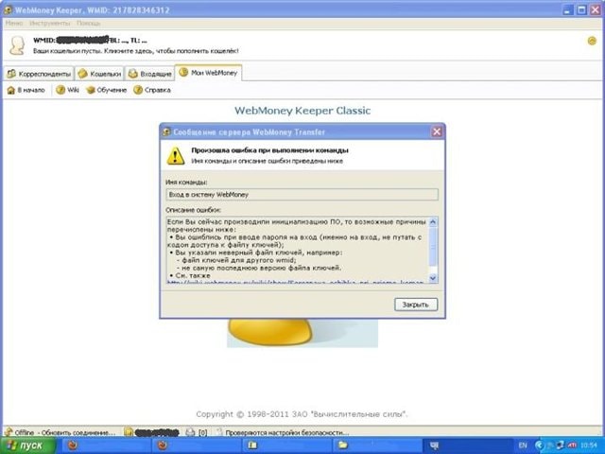Click the error description scrollbar up arrow

(x=433, y=222)
